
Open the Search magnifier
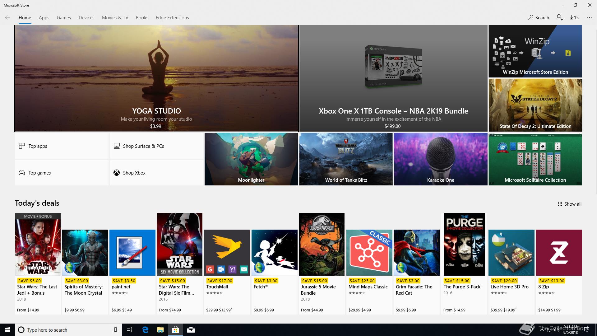pyautogui.click(x=539, y=17)
